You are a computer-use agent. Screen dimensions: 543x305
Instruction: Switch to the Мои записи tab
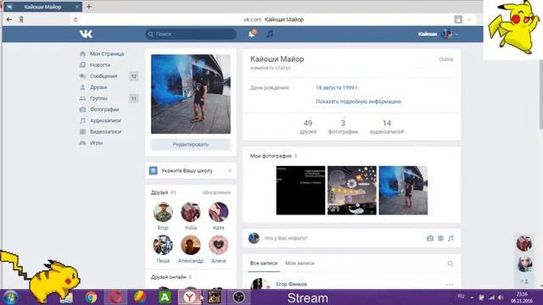[299, 263]
